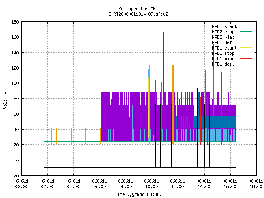The height and width of the screenshot is (198, 264).
Task: Click the NPD2 bias light-blue legend line
Action: (x=246, y=37)
